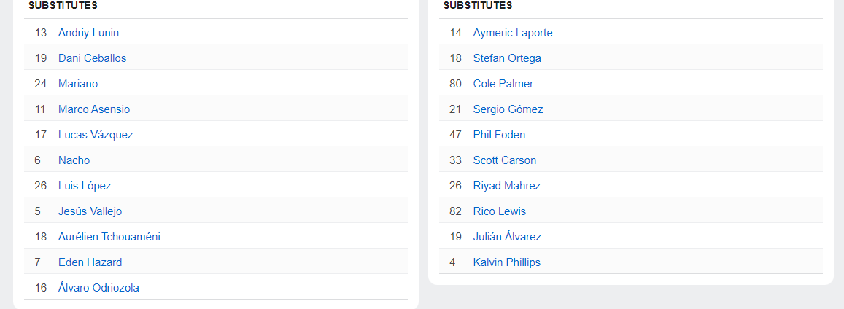This screenshot has width=844, height=309.
Task: Click the Stefan Ortega link
Action: point(507,58)
